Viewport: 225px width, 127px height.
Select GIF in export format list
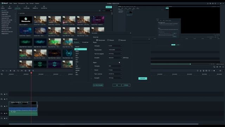coord(77,73)
